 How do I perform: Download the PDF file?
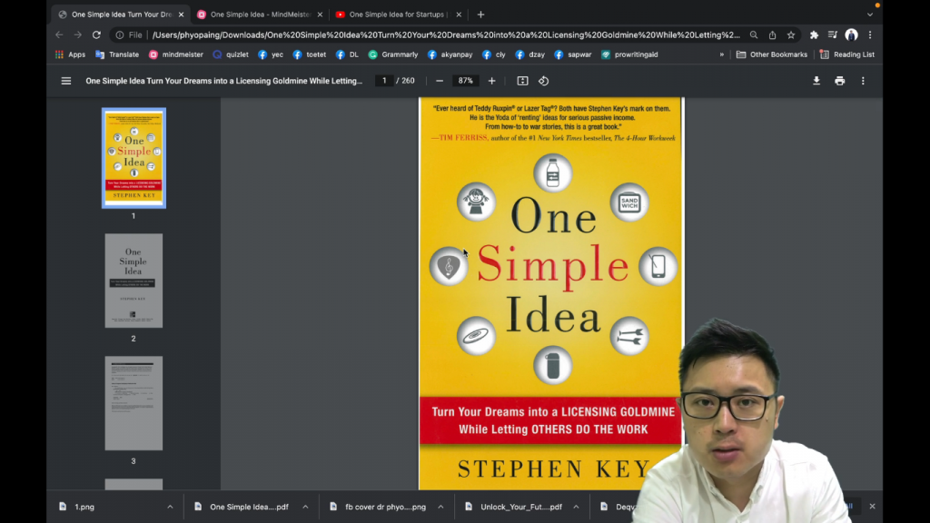(x=816, y=81)
